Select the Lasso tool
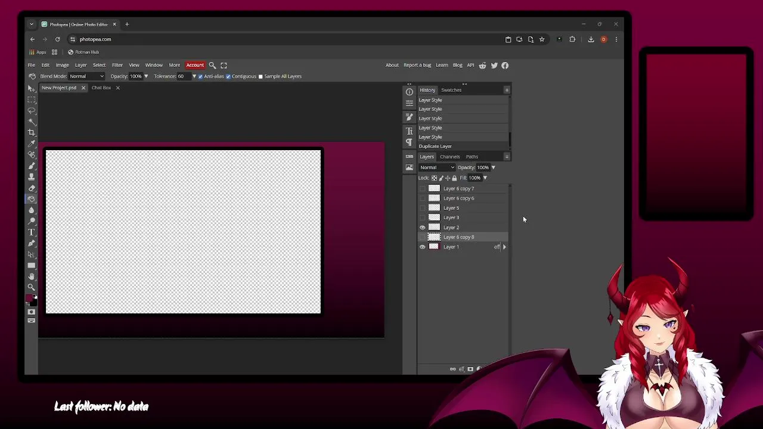 click(x=32, y=110)
